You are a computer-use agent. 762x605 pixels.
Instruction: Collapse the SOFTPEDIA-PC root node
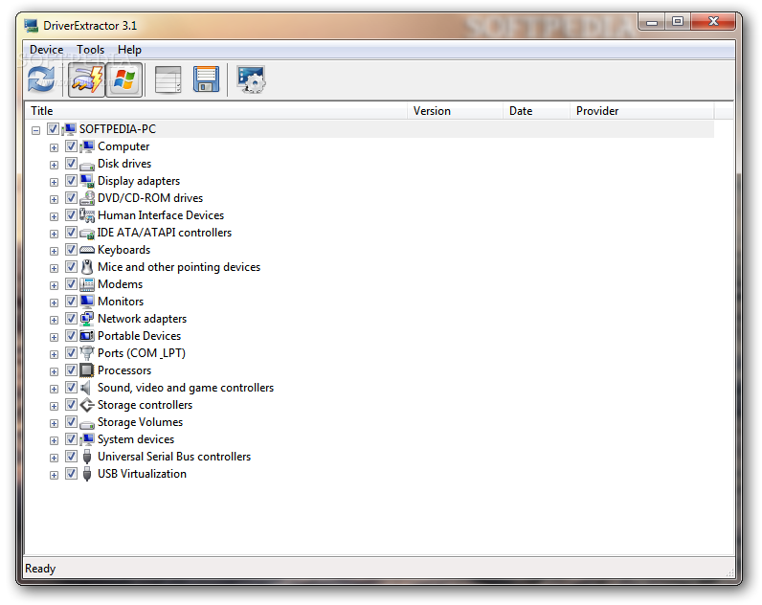pyautogui.click(x=35, y=130)
